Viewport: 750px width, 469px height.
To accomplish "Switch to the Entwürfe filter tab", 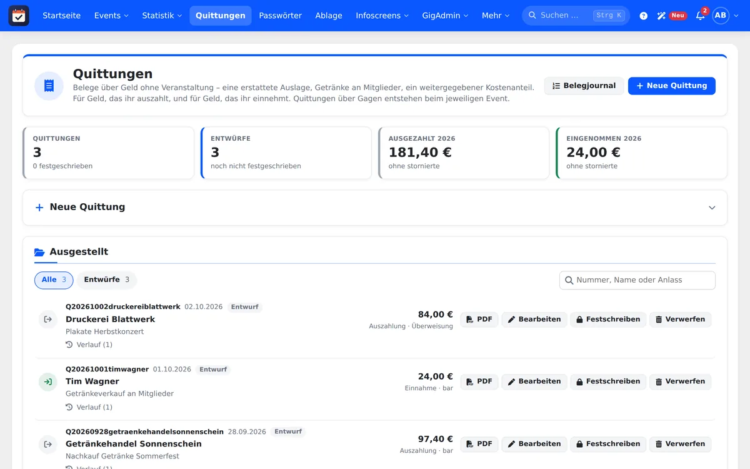I will [x=107, y=280].
